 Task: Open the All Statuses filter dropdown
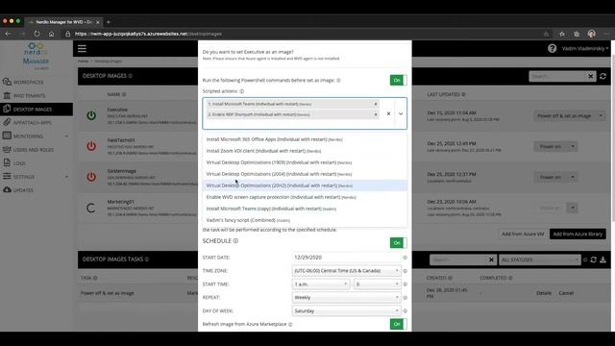539,259
